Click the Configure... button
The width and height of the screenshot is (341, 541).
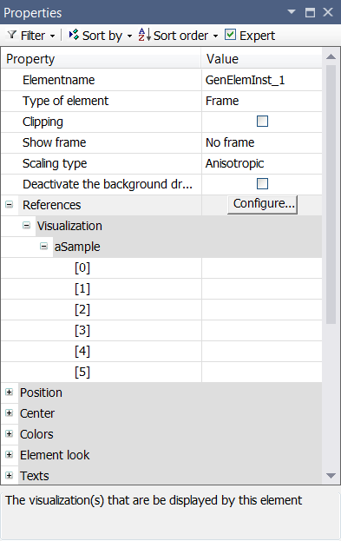tap(262, 205)
